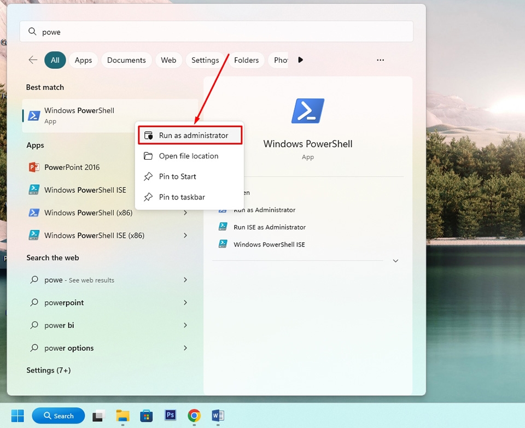This screenshot has height=428, width=525.
Task: Open Task View from the taskbar
Action: 99,415
